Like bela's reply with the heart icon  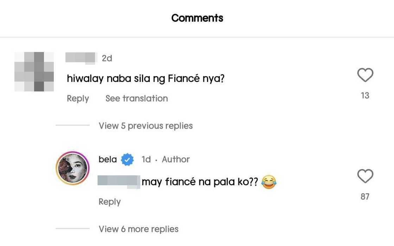pos(365,176)
